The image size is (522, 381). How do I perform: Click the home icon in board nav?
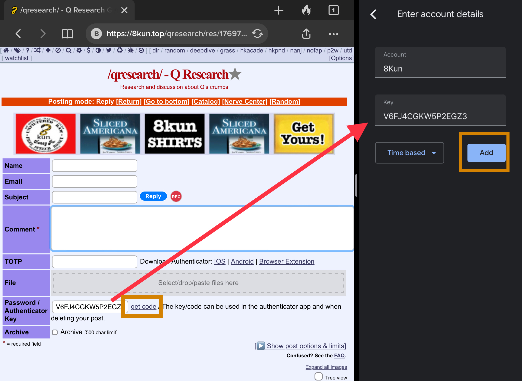coord(6,50)
